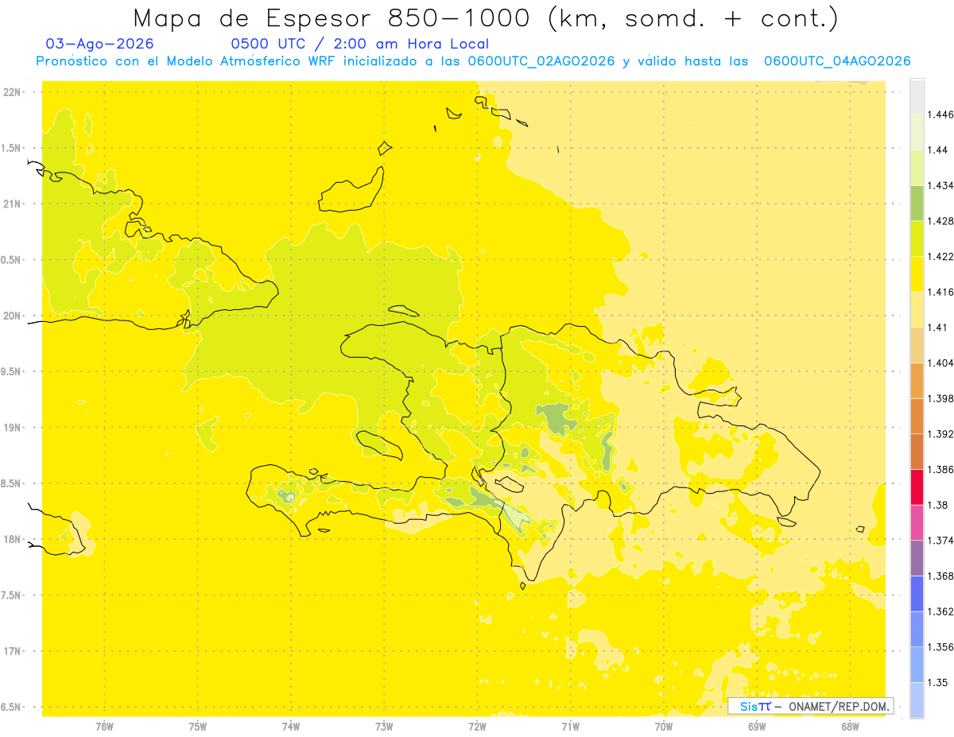This screenshot has width=954, height=737.
Task: Pick the pink swatch between 1.374 and 1.38
Action: pyautogui.click(x=917, y=522)
